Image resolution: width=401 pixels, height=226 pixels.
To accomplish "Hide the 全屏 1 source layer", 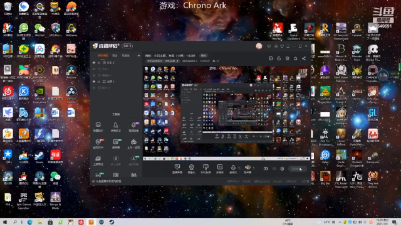I will (x=94, y=82).
